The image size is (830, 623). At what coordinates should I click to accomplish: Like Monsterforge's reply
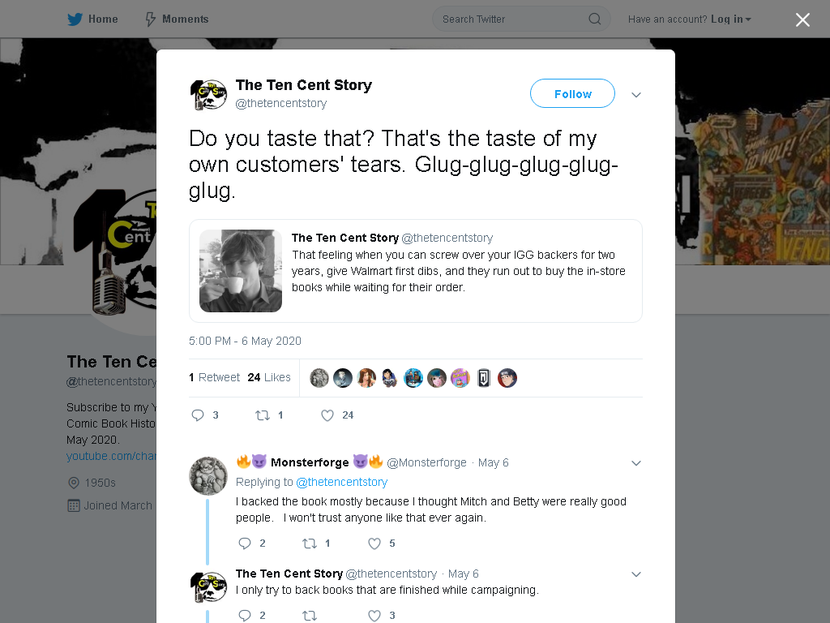[x=374, y=544]
